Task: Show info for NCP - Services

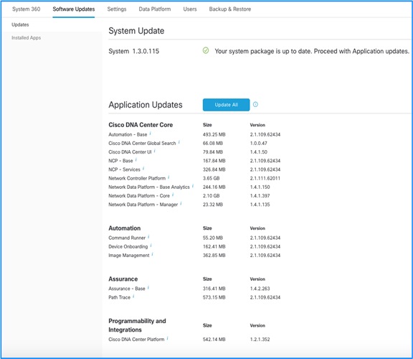Action: [x=143, y=168]
